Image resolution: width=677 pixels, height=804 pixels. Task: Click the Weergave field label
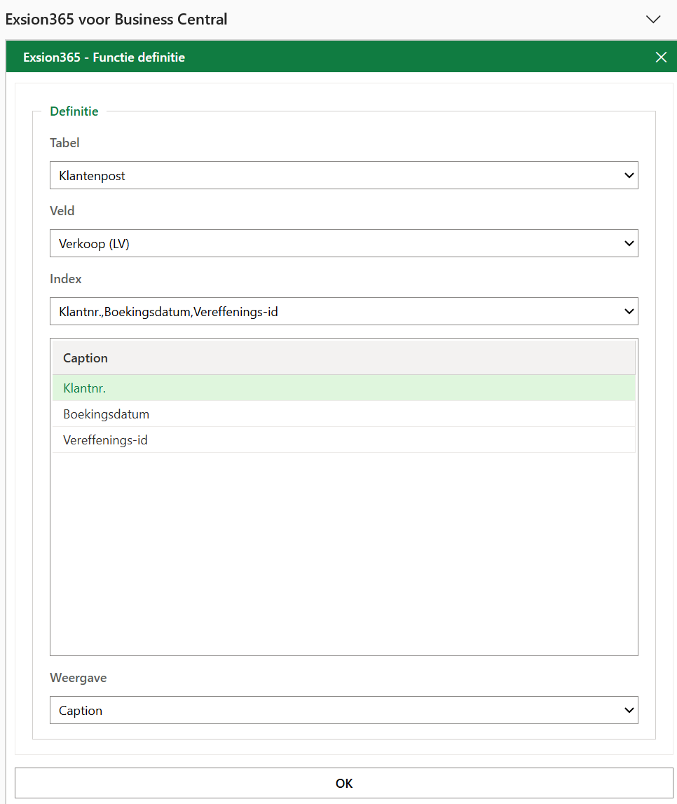pos(78,678)
